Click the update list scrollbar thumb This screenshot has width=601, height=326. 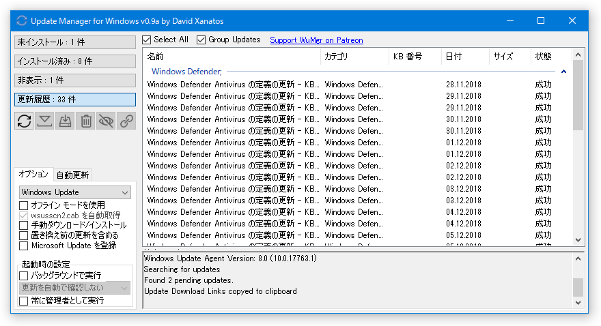coord(578,95)
